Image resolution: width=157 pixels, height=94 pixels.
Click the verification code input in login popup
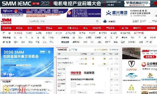(x=85, y=92)
